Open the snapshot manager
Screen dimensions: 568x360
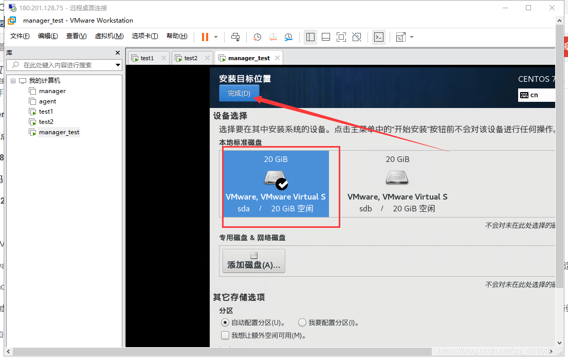click(x=288, y=37)
